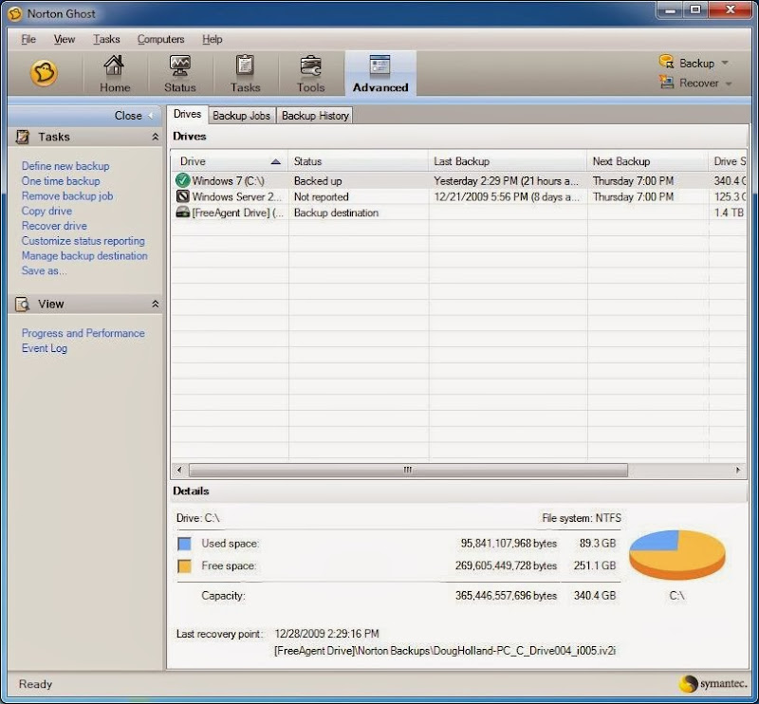Click the green check icon for Windows 7 drive
The width and height of the screenshot is (759, 704).
click(x=183, y=180)
